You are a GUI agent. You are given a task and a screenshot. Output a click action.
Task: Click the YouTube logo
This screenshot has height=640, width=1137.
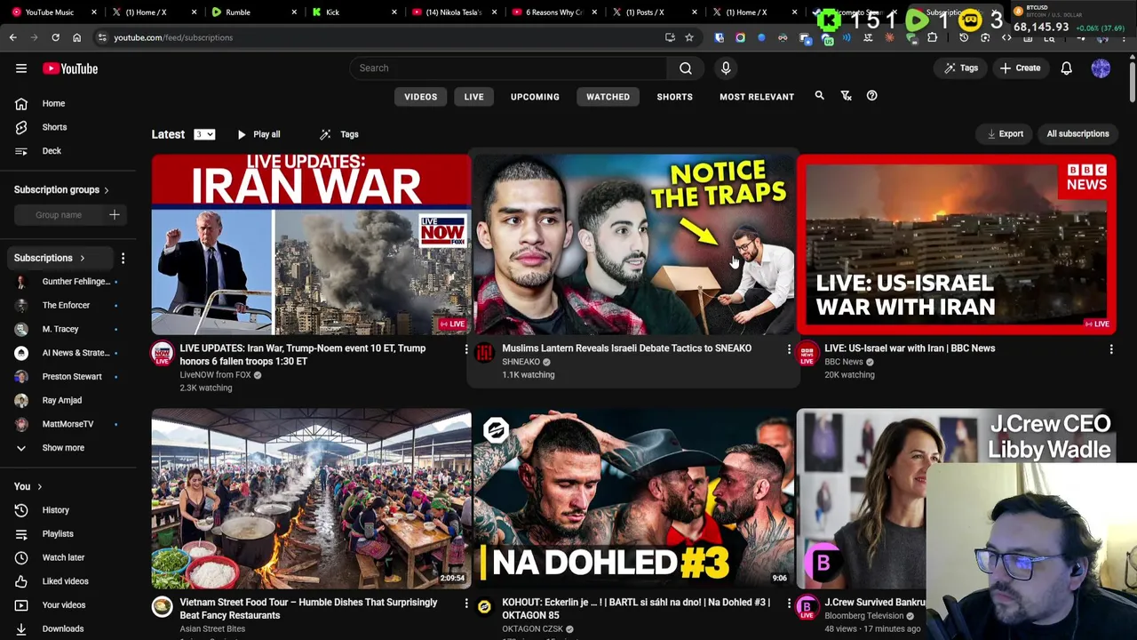point(70,68)
